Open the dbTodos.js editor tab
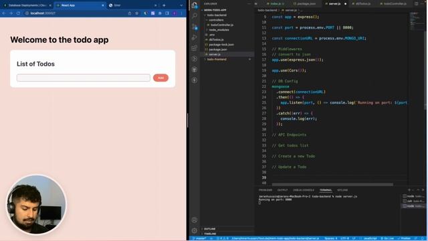This screenshot has height=241, width=428. tap(362, 4)
